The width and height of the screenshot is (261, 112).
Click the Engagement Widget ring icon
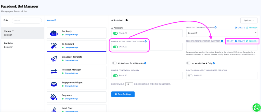pyautogui.click(x=54, y=84)
